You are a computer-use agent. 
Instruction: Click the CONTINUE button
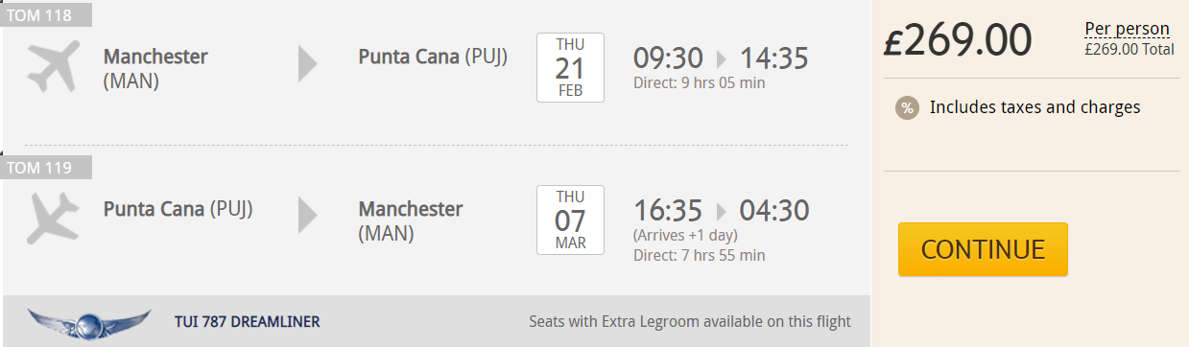[983, 249]
